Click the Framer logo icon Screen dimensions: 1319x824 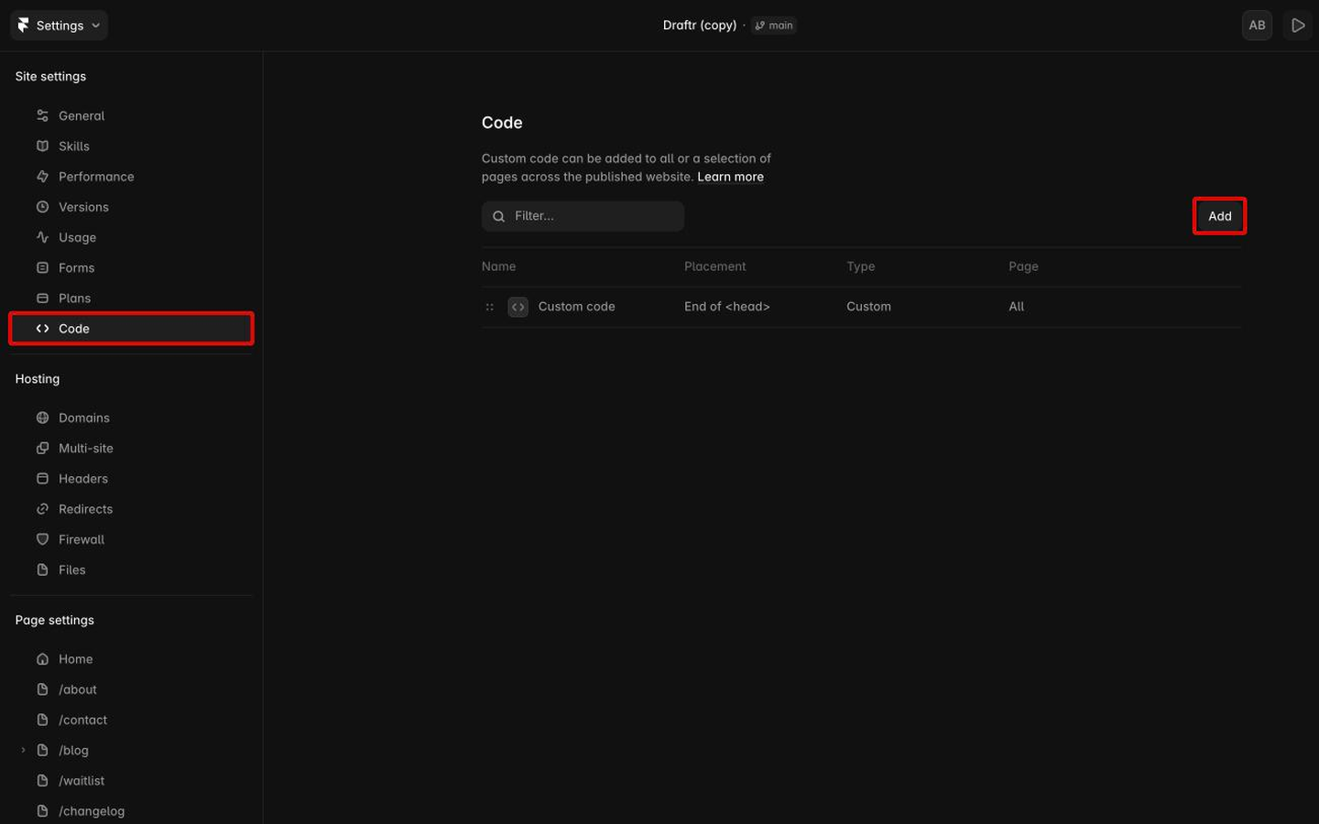(24, 26)
